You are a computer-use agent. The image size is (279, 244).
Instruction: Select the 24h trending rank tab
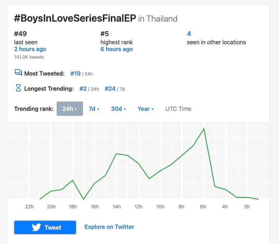click(x=70, y=109)
